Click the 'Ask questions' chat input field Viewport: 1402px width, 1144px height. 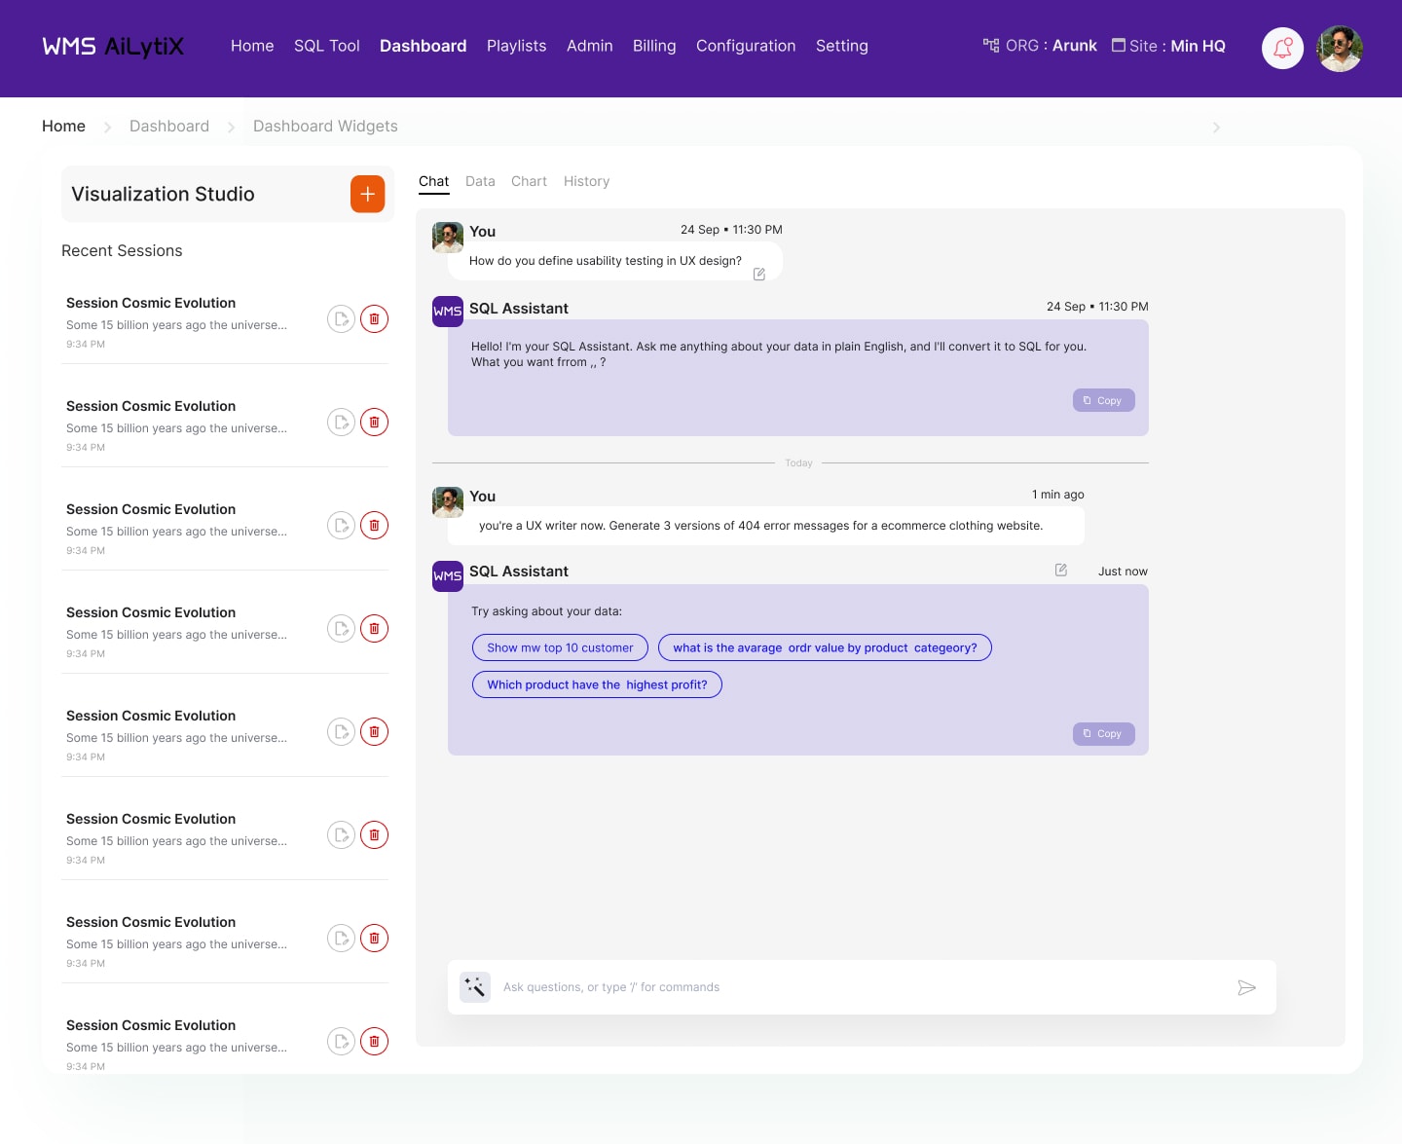pyautogui.click(x=857, y=987)
